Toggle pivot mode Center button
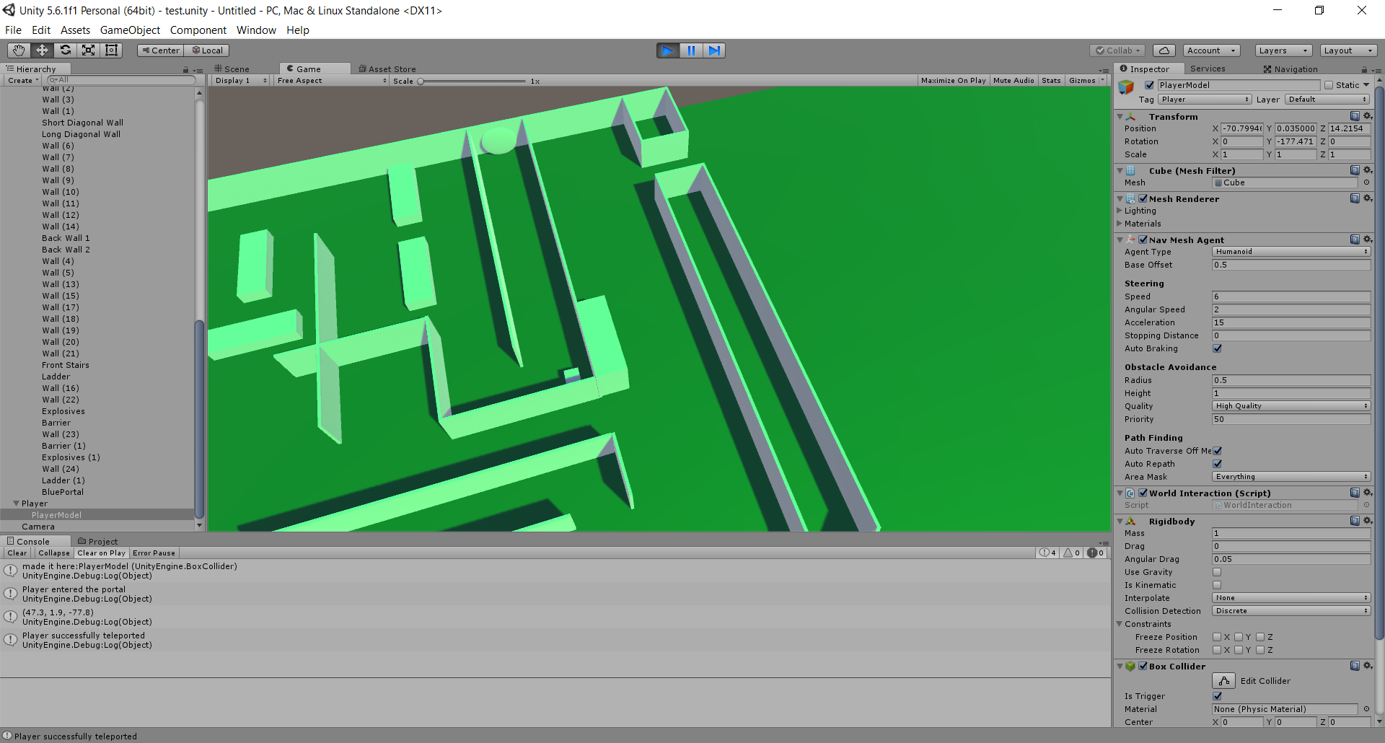This screenshot has width=1385, height=743. (161, 50)
